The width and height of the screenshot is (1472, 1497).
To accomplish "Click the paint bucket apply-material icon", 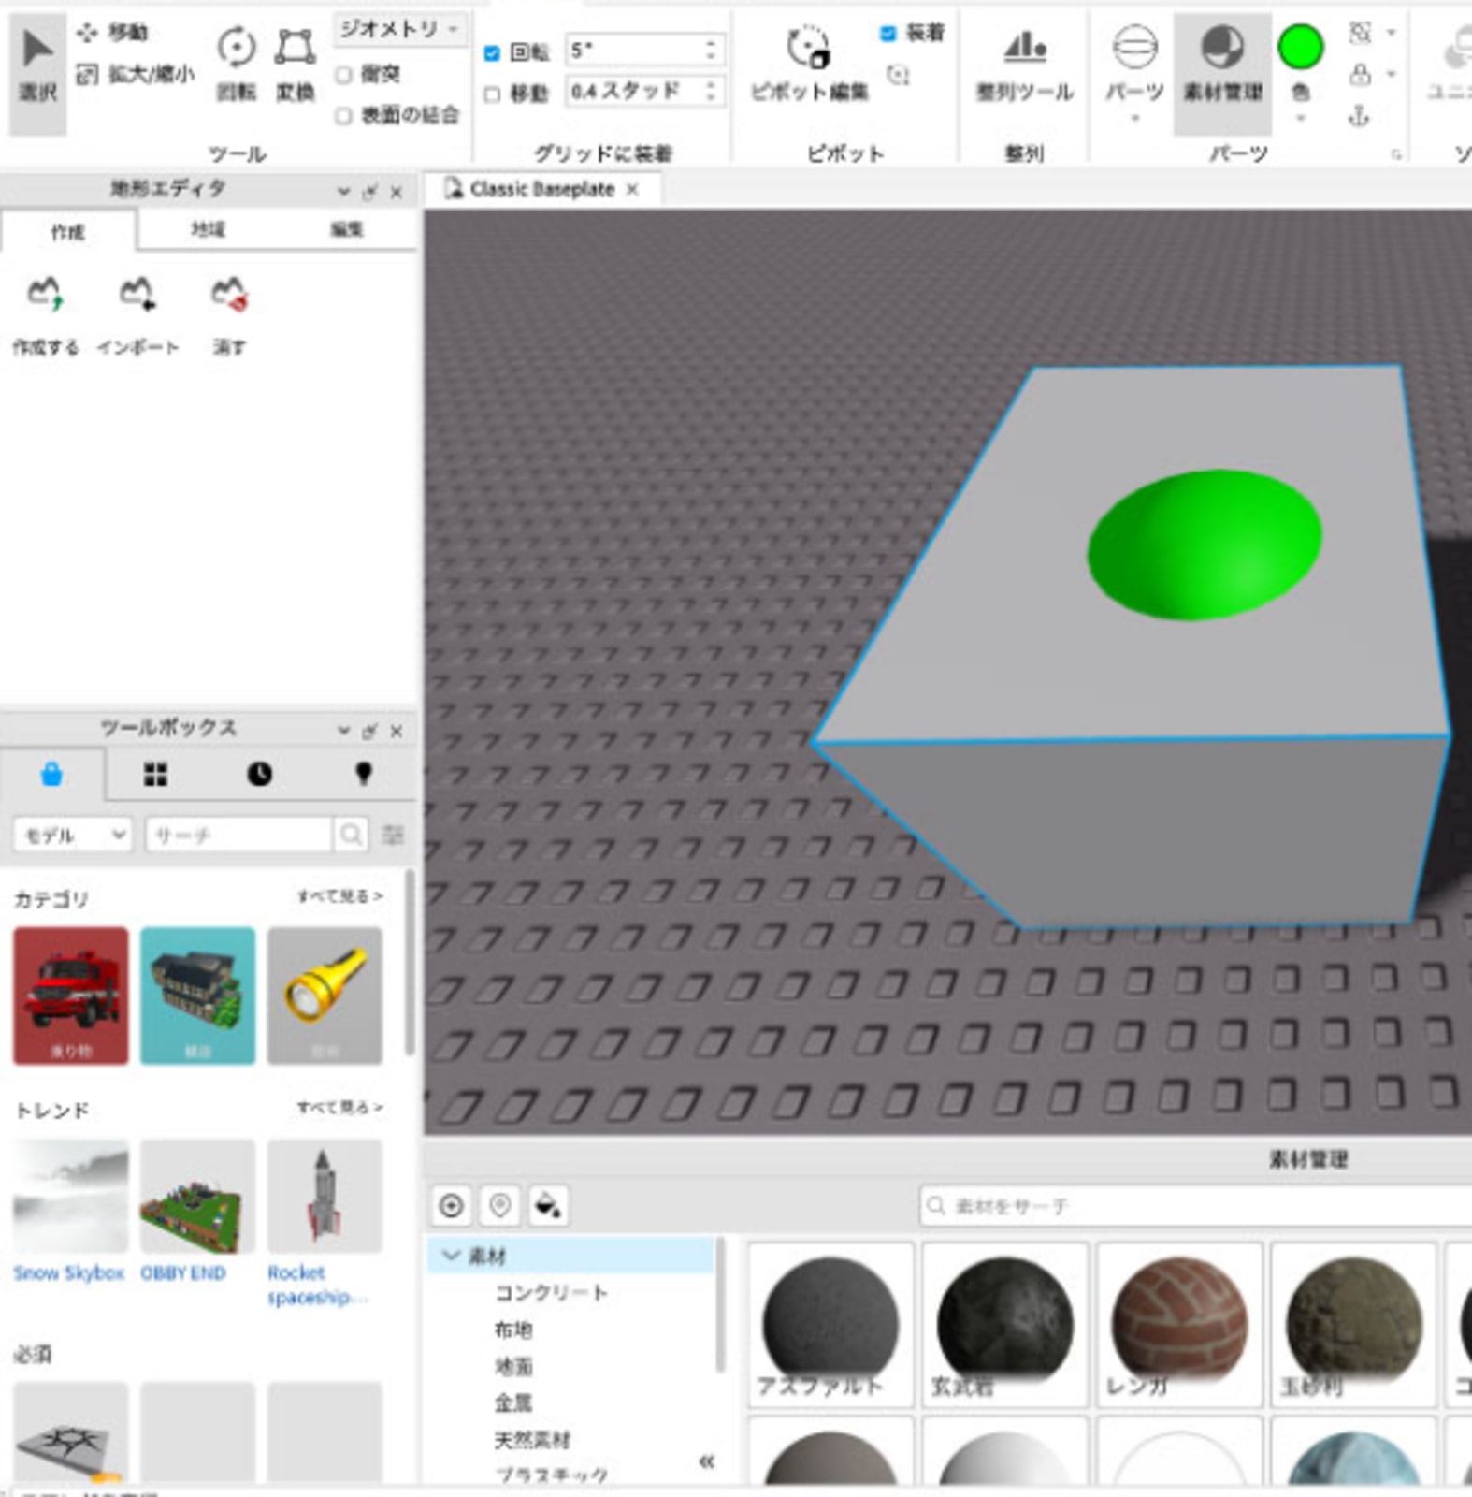I will [x=547, y=1206].
